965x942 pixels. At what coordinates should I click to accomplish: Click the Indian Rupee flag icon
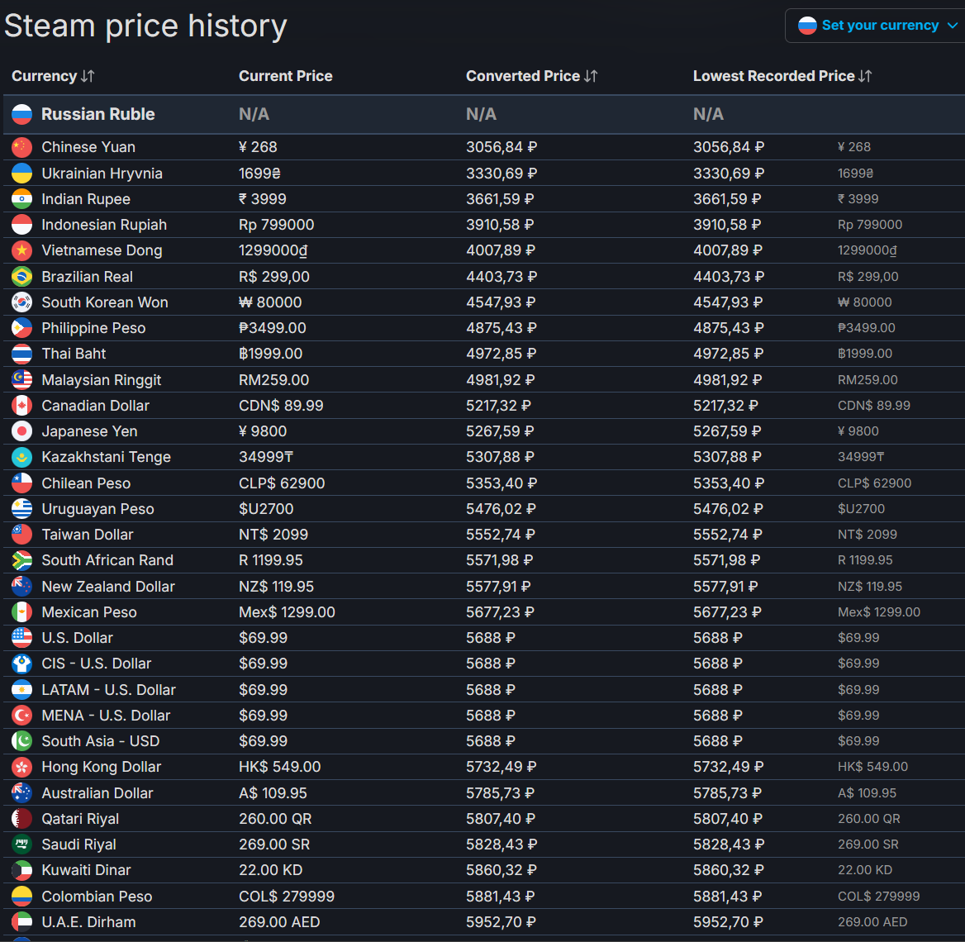(22, 199)
